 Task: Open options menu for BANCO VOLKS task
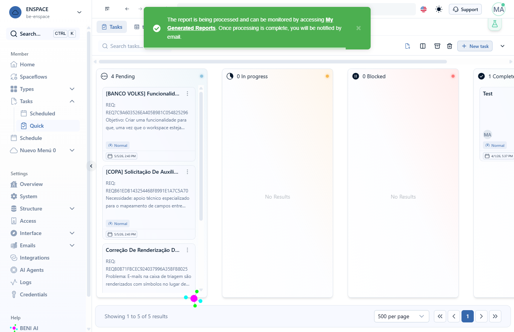click(x=187, y=94)
